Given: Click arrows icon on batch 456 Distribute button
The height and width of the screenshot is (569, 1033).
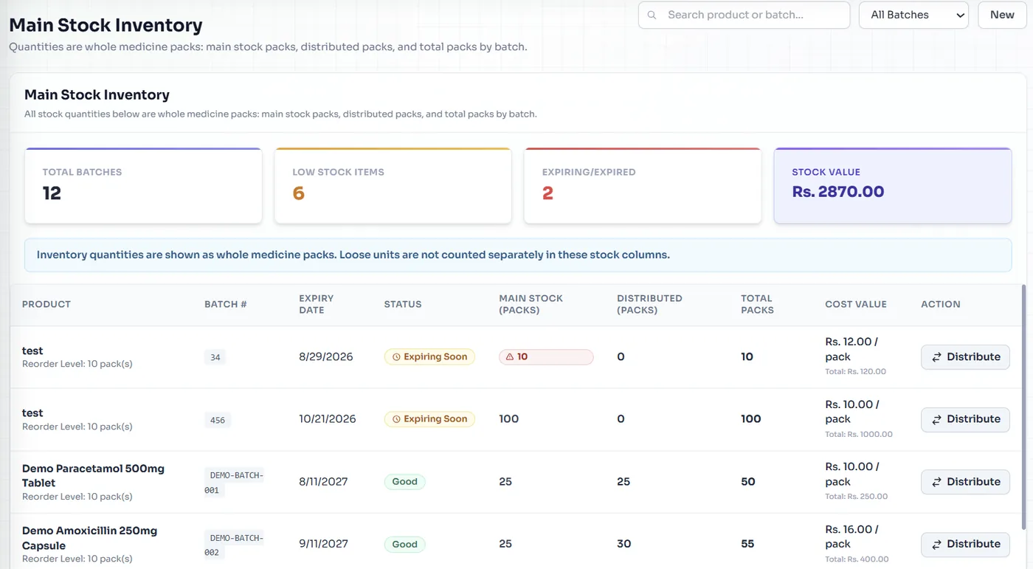Looking at the screenshot, I should (936, 419).
